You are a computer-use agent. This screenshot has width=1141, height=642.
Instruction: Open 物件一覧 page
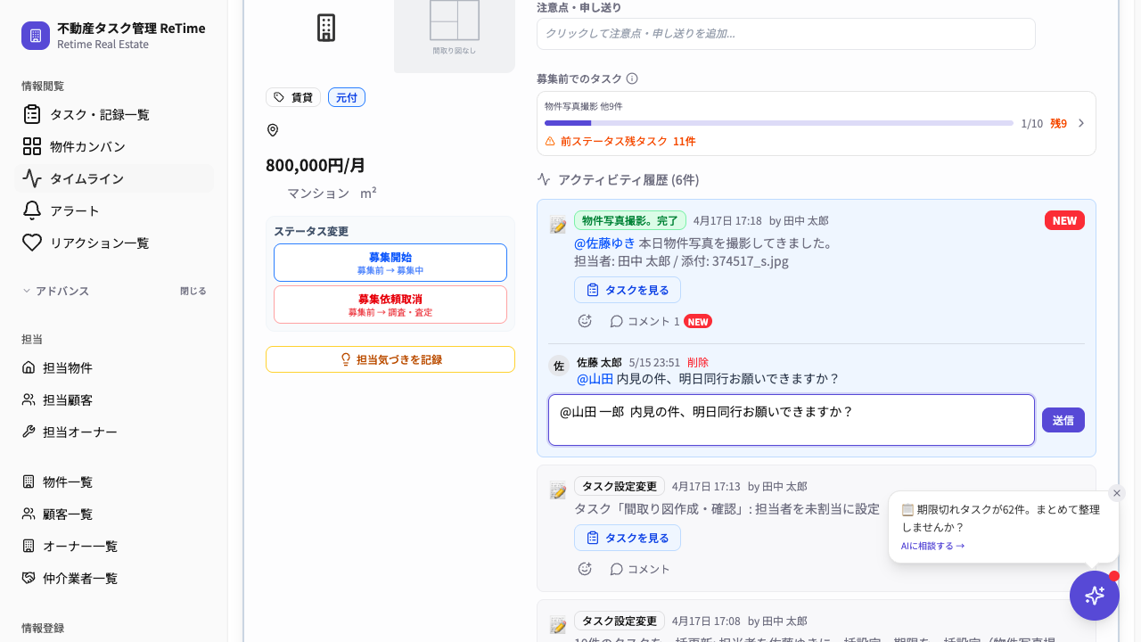pyautogui.click(x=114, y=481)
